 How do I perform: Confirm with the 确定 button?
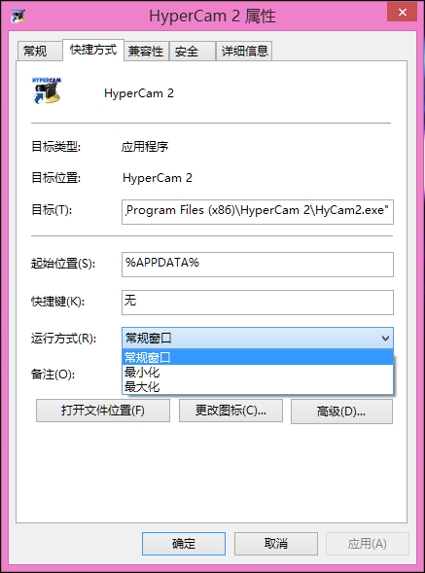(184, 544)
